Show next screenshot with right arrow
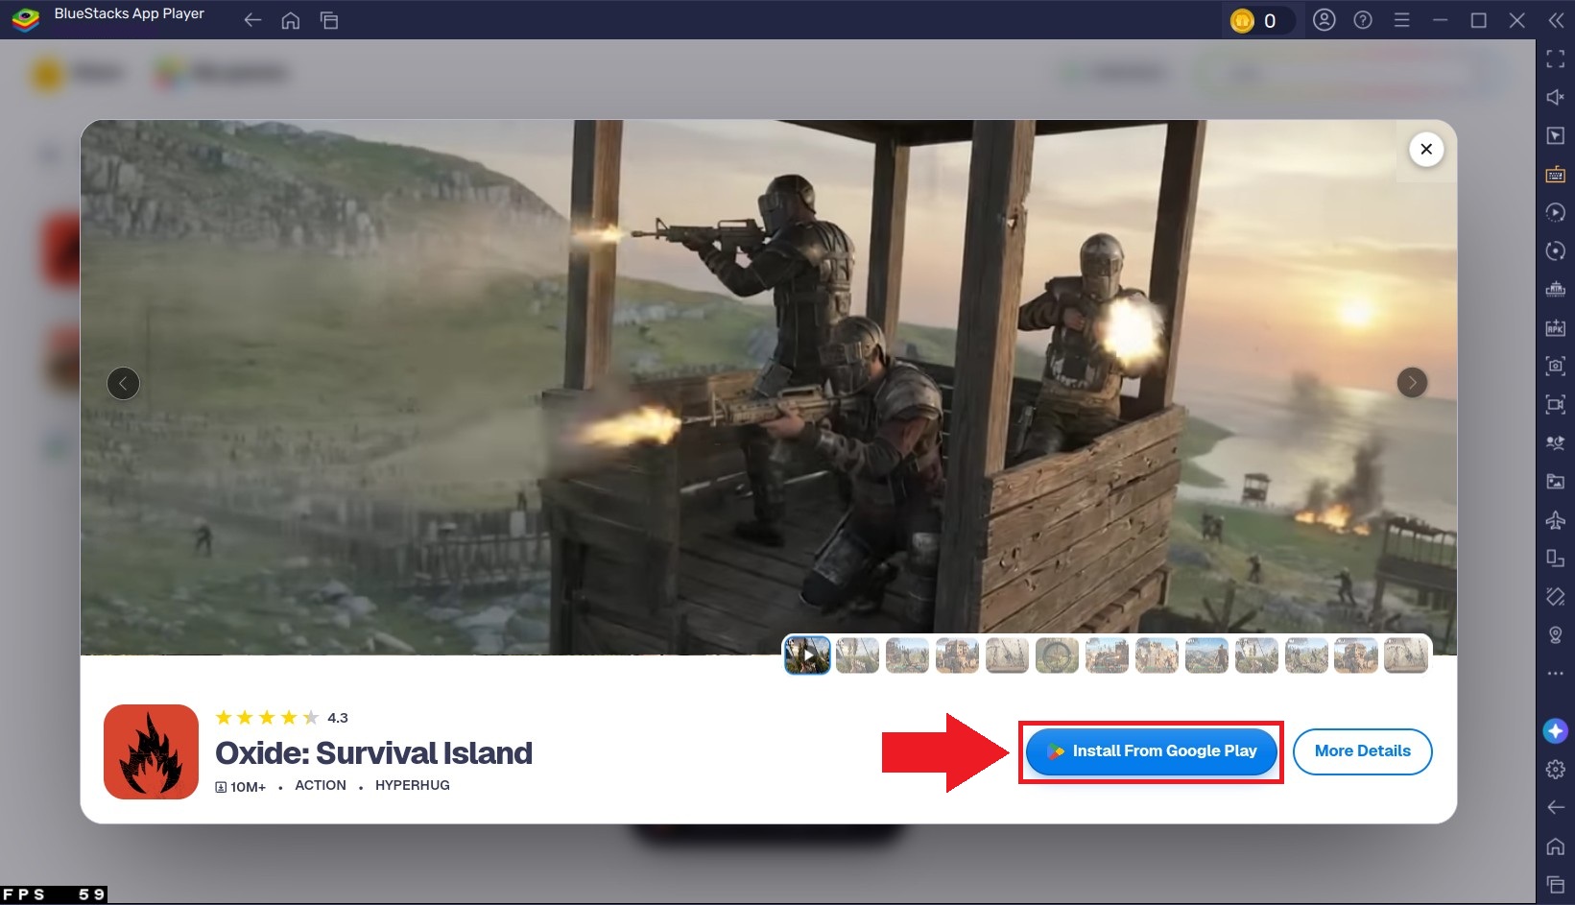The width and height of the screenshot is (1575, 905). [x=1412, y=383]
